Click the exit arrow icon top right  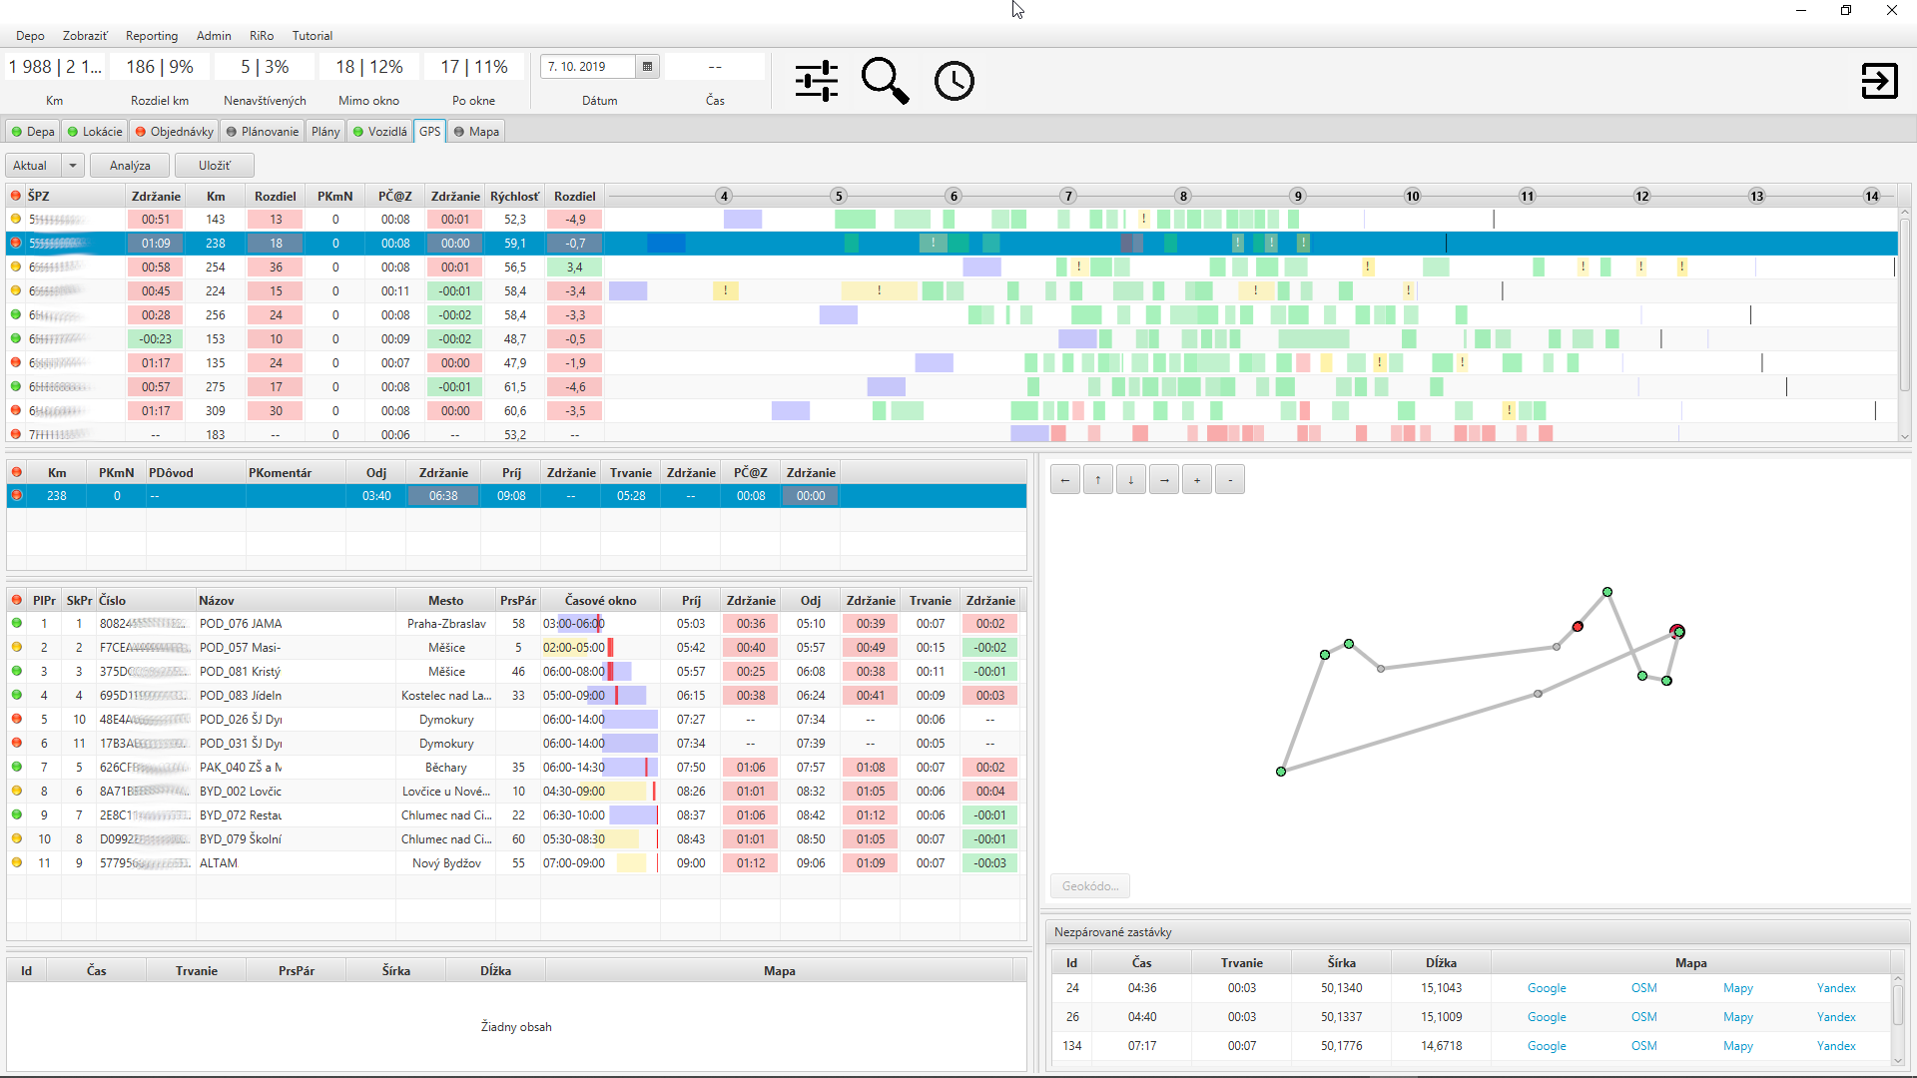click(1881, 81)
